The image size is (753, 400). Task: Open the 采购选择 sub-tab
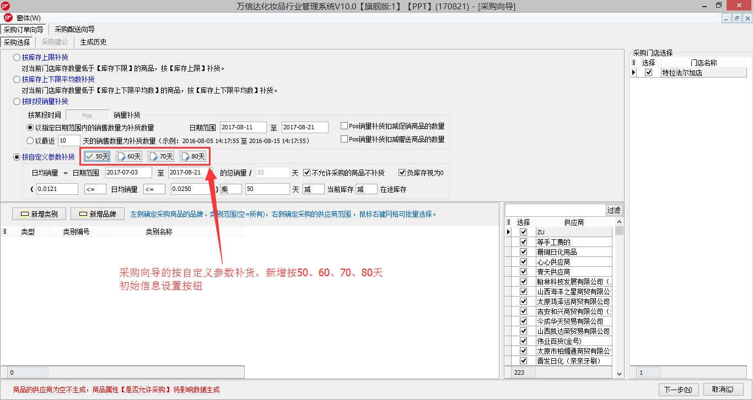click(x=17, y=42)
